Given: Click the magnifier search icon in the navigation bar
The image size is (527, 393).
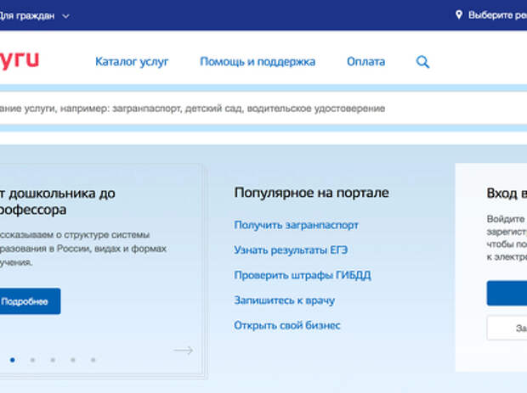Looking at the screenshot, I should click(x=422, y=62).
